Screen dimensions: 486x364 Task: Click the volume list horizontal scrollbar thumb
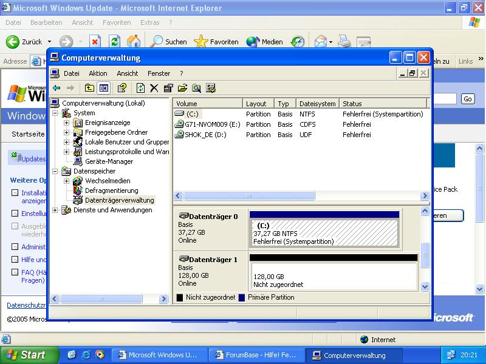[x=249, y=195]
